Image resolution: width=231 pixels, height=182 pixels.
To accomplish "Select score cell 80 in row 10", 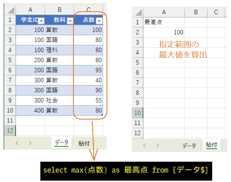I will tap(88, 110).
